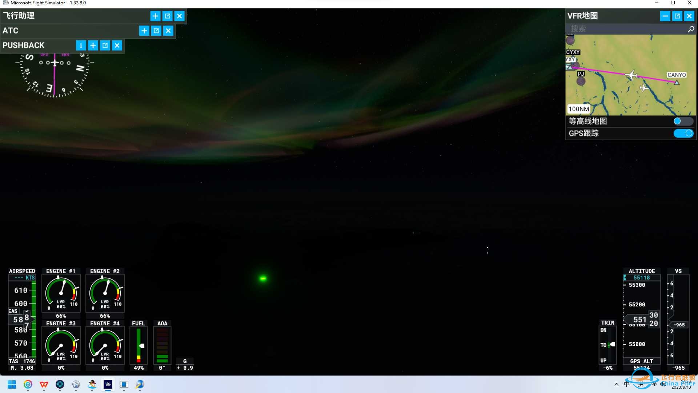698x393 pixels.
Task: Expand the 飞行助理 panel with plus icon
Action: point(155,16)
